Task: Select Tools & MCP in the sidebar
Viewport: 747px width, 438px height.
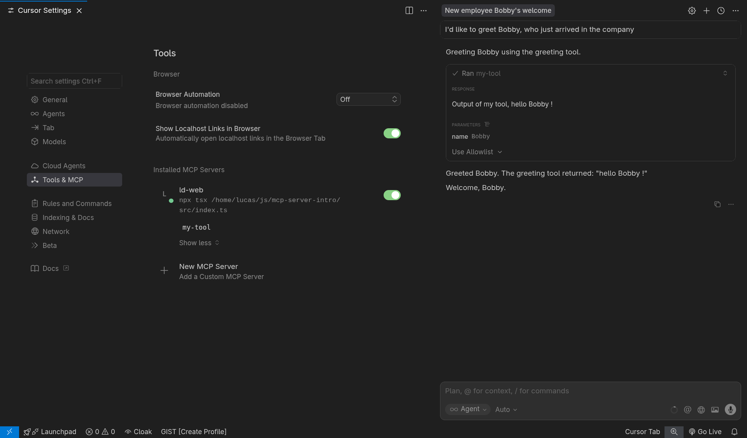Action: 63,180
